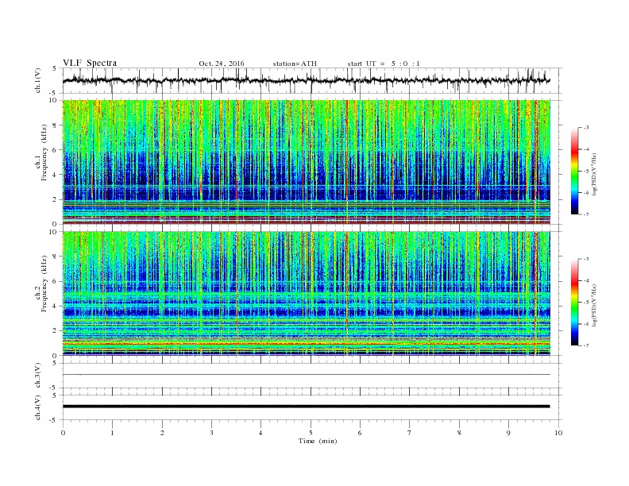The height and width of the screenshot is (486, 629).
Task: Click inside the ch.1 spectrogram panel
Action: click(x=306, y=162)
